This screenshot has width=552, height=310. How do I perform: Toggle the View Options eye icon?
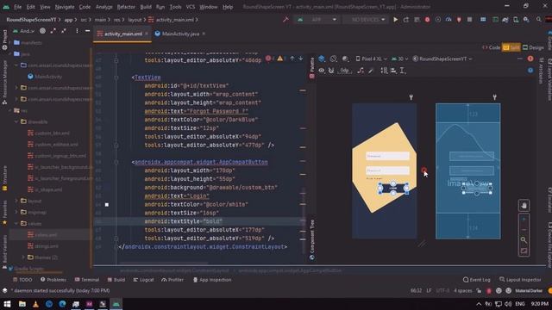pos(322,71)
